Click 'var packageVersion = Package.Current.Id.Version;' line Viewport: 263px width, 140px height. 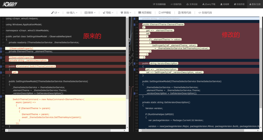[176, 120]
